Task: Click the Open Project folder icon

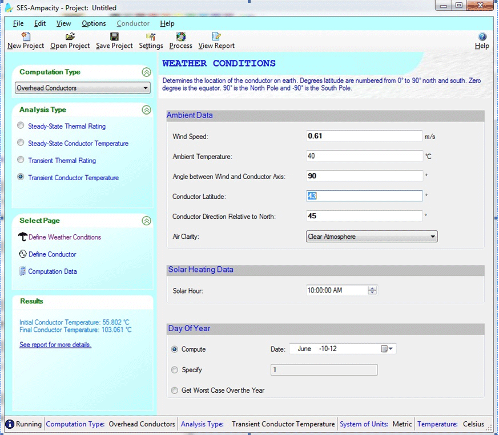Action: pyautogui.click(x=70, y=36)
